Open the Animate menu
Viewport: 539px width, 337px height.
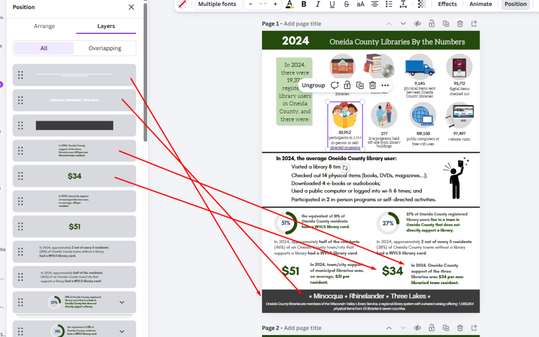(x=480, y=4)
